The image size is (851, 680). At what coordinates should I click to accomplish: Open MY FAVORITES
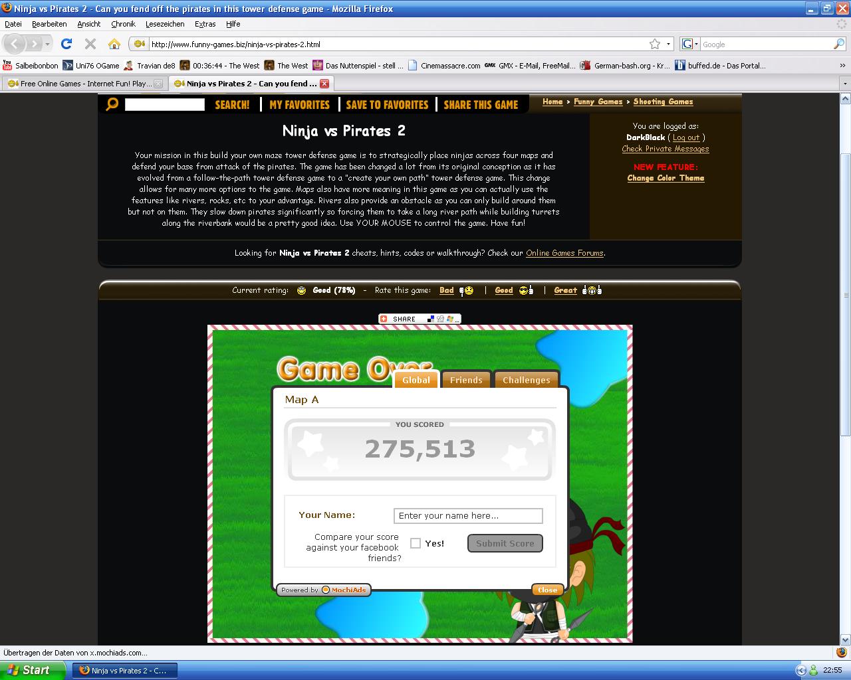point(299,105)
